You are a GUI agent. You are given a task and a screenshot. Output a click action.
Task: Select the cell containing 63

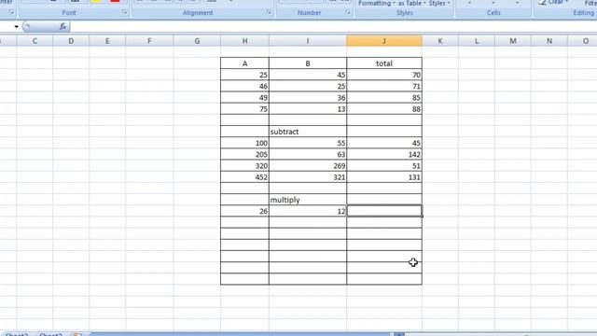click(308, 154)
